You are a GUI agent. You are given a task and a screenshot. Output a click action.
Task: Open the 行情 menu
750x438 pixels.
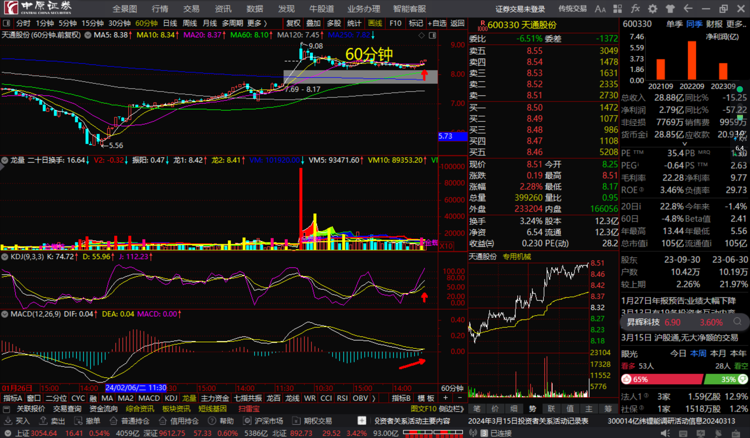tap(160, 9)
